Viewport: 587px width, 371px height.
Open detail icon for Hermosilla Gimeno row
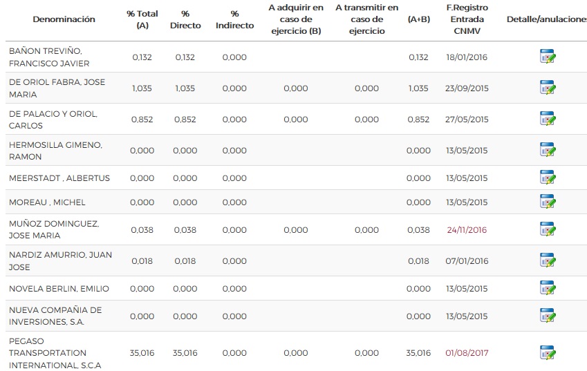(547, 151)
